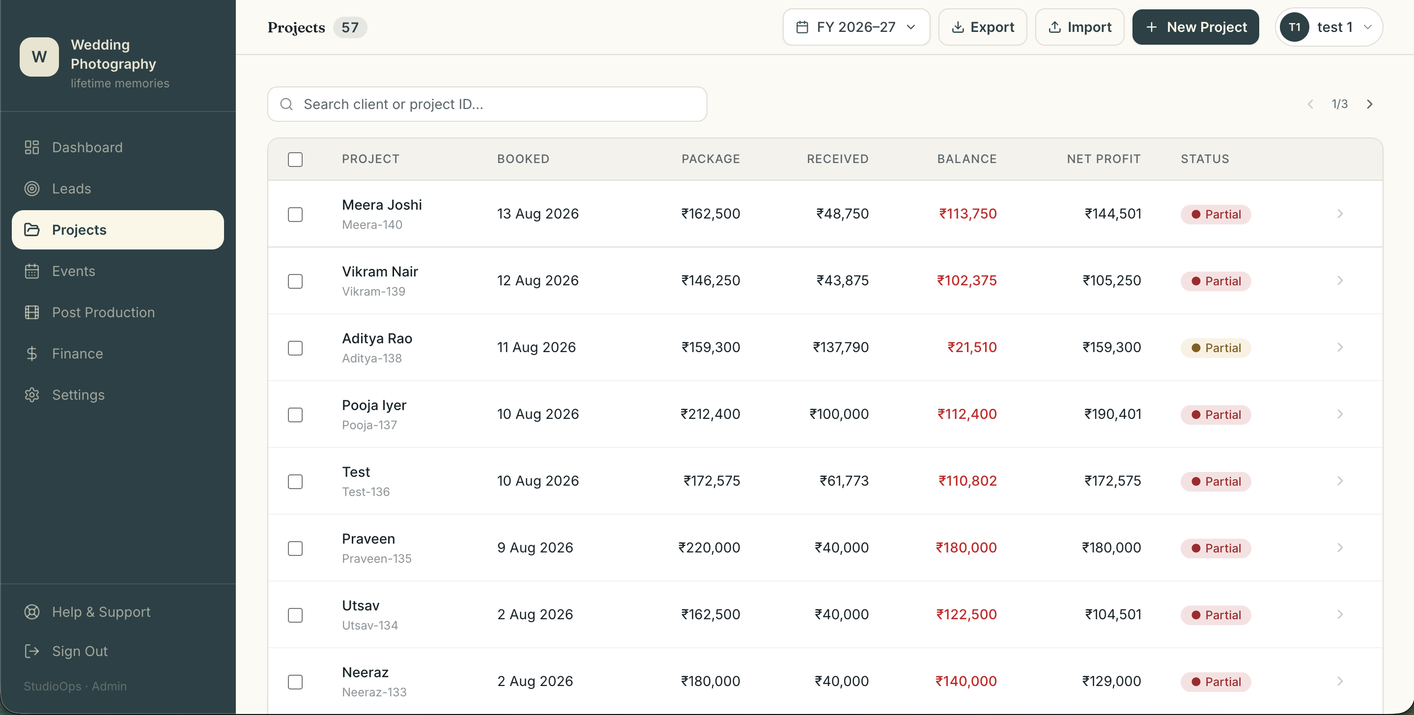Click Vikram Nair's red Partial status badge
This screenshot has width=1414, height=715.
pyautogui.click(x=1216, y=281)
